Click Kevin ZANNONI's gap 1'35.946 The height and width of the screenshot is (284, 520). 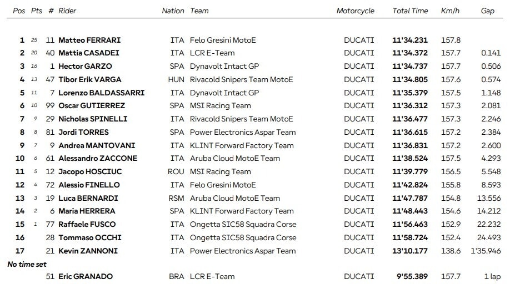[486, 251]
